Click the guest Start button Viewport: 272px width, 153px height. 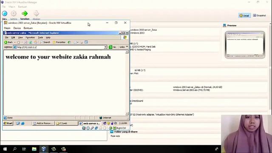click(8, 123)
